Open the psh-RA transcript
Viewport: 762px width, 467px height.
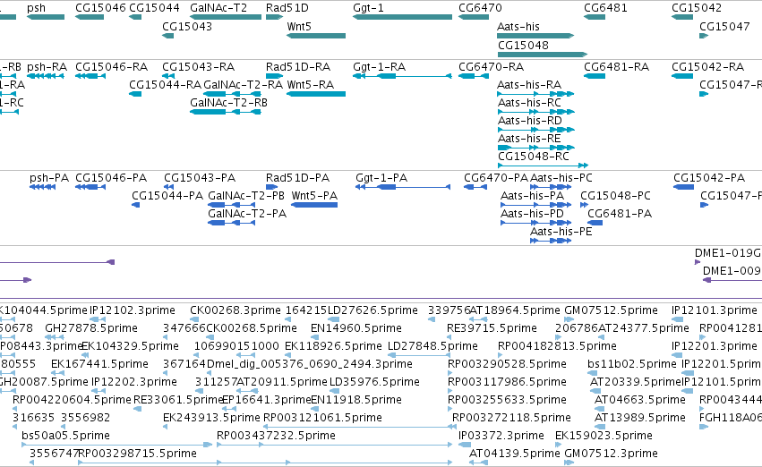[x=47, y=76]
